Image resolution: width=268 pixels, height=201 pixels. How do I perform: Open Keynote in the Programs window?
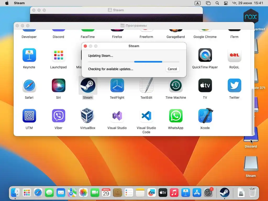29,55
